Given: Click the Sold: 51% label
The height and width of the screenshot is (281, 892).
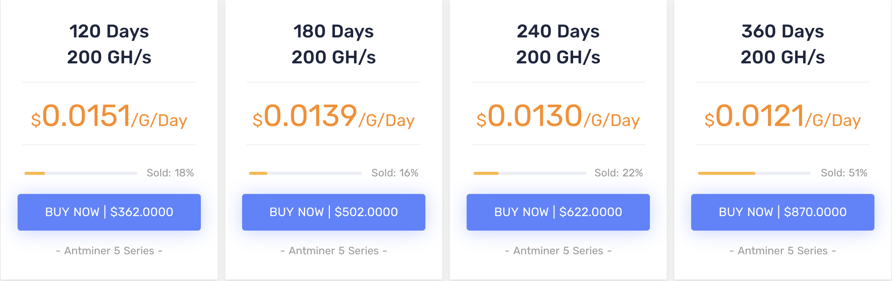Looking at the screenshot, I should coord(844,173).
